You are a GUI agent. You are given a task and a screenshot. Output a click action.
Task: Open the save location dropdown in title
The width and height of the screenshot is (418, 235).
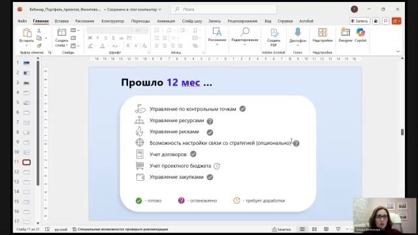(x=159, y=9)
